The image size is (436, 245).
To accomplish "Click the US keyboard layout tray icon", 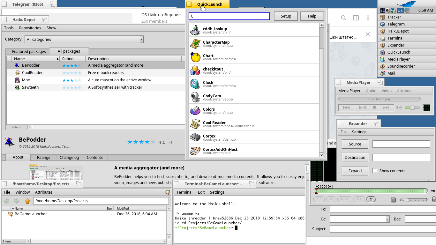I will 400,11.
